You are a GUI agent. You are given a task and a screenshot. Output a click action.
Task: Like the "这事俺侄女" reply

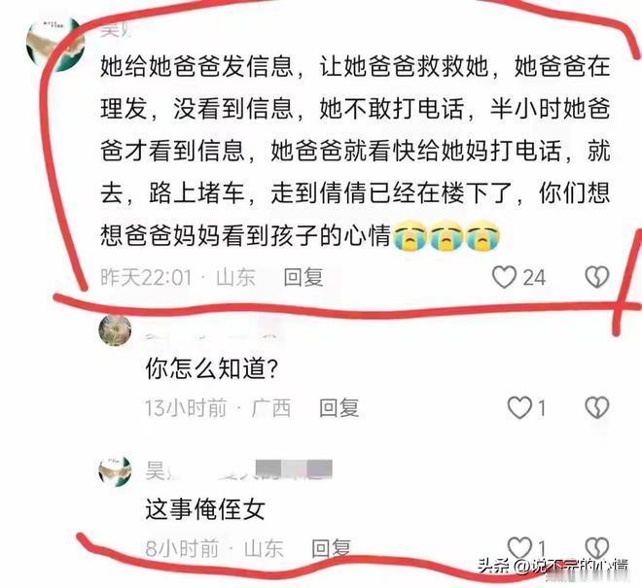pos(519,546)
